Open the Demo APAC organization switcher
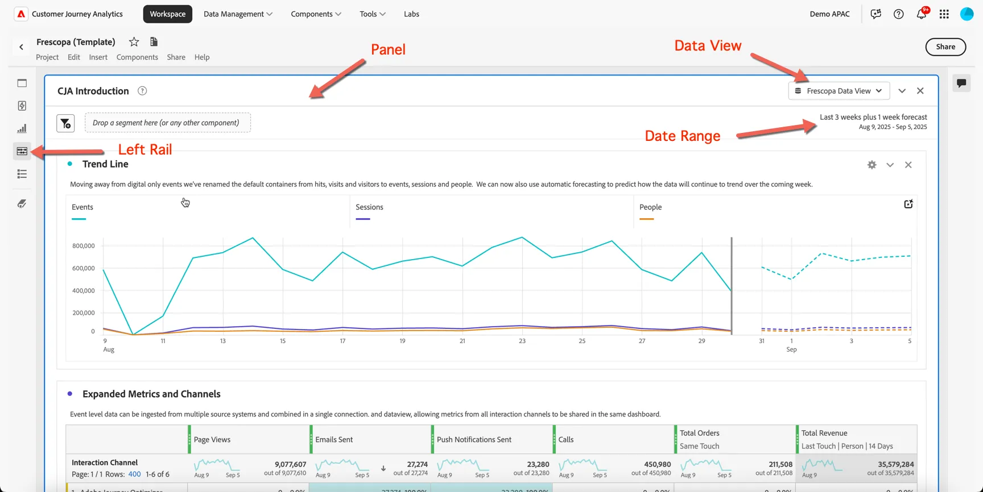This screenshot has width=983, height=492. (x=829, y=14)
